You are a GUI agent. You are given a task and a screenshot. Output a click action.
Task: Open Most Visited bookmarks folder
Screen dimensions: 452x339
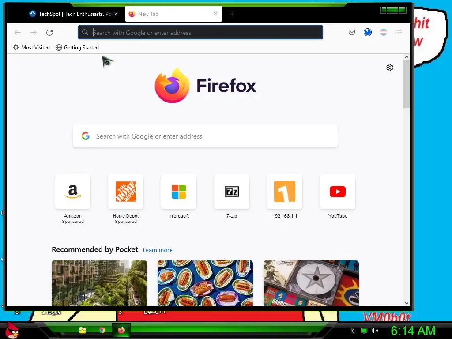pos(31,48)
